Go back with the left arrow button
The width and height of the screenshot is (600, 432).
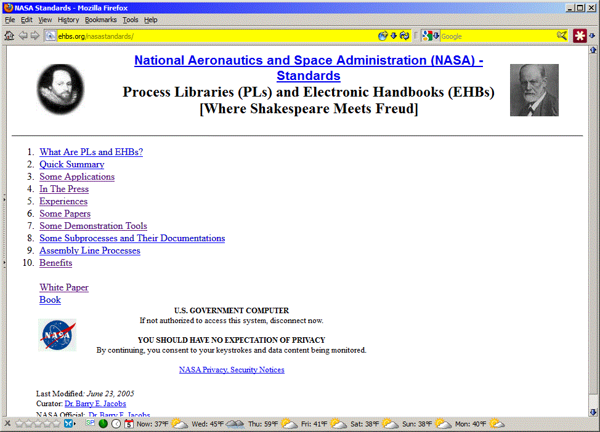pyautogui.click(x=23, y=36)
